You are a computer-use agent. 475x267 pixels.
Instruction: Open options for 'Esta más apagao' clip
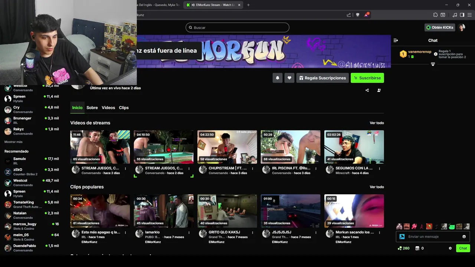pyautogui.click(x=125, y=233)
